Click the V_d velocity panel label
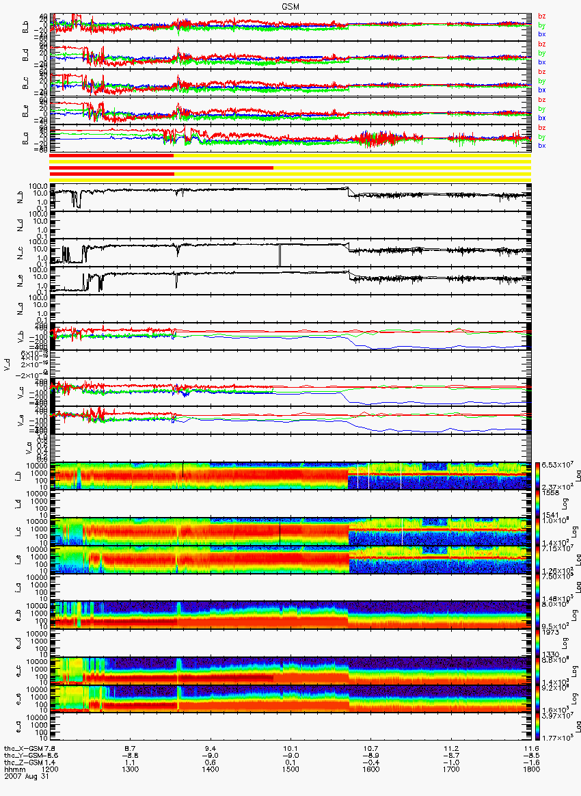Screen dimensions: 581x796 click(x=7, y=364)
